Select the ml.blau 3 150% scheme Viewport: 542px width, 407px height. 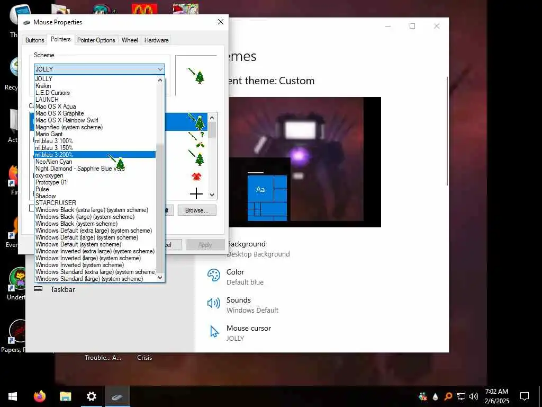(x=95, y=148)
